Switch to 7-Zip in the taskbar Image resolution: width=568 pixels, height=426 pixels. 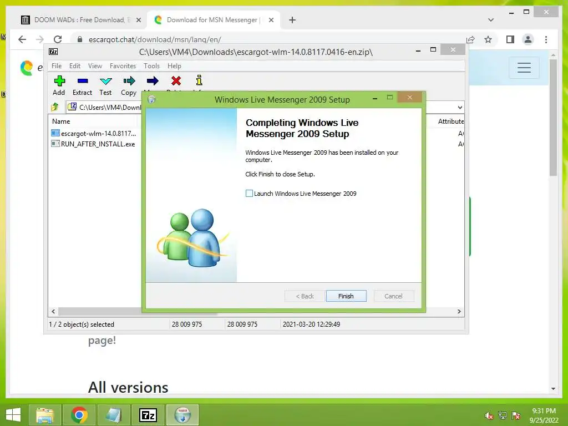[x=148, y=415]
